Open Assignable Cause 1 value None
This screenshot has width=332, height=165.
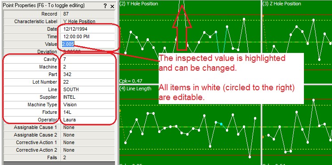88,127
